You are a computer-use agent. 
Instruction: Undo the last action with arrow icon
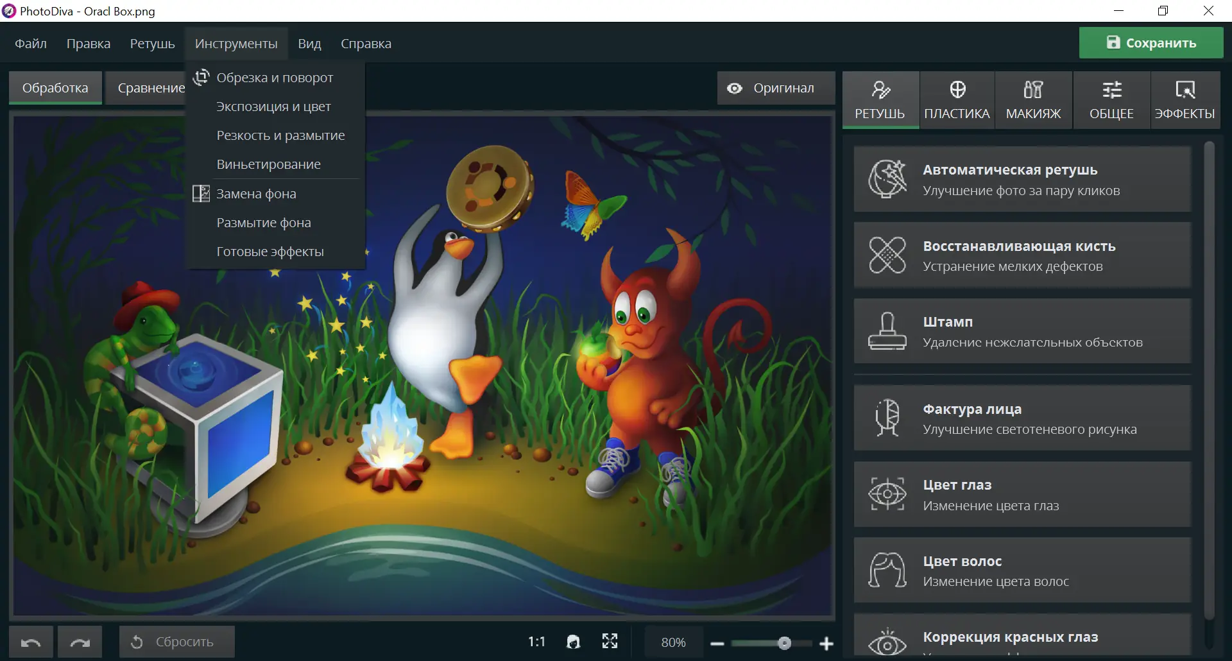31,642
